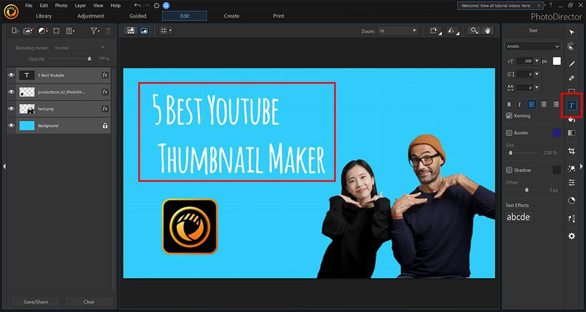This screenshot has width=586, height=312.
Task: Switch to the Guided tab
Action: point(138,16)
